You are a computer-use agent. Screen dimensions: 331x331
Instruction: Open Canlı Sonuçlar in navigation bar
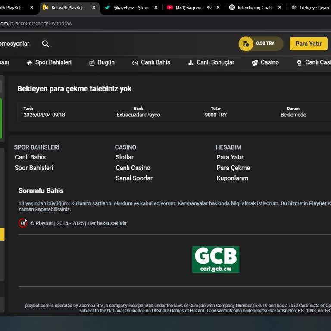click(215, 62)
